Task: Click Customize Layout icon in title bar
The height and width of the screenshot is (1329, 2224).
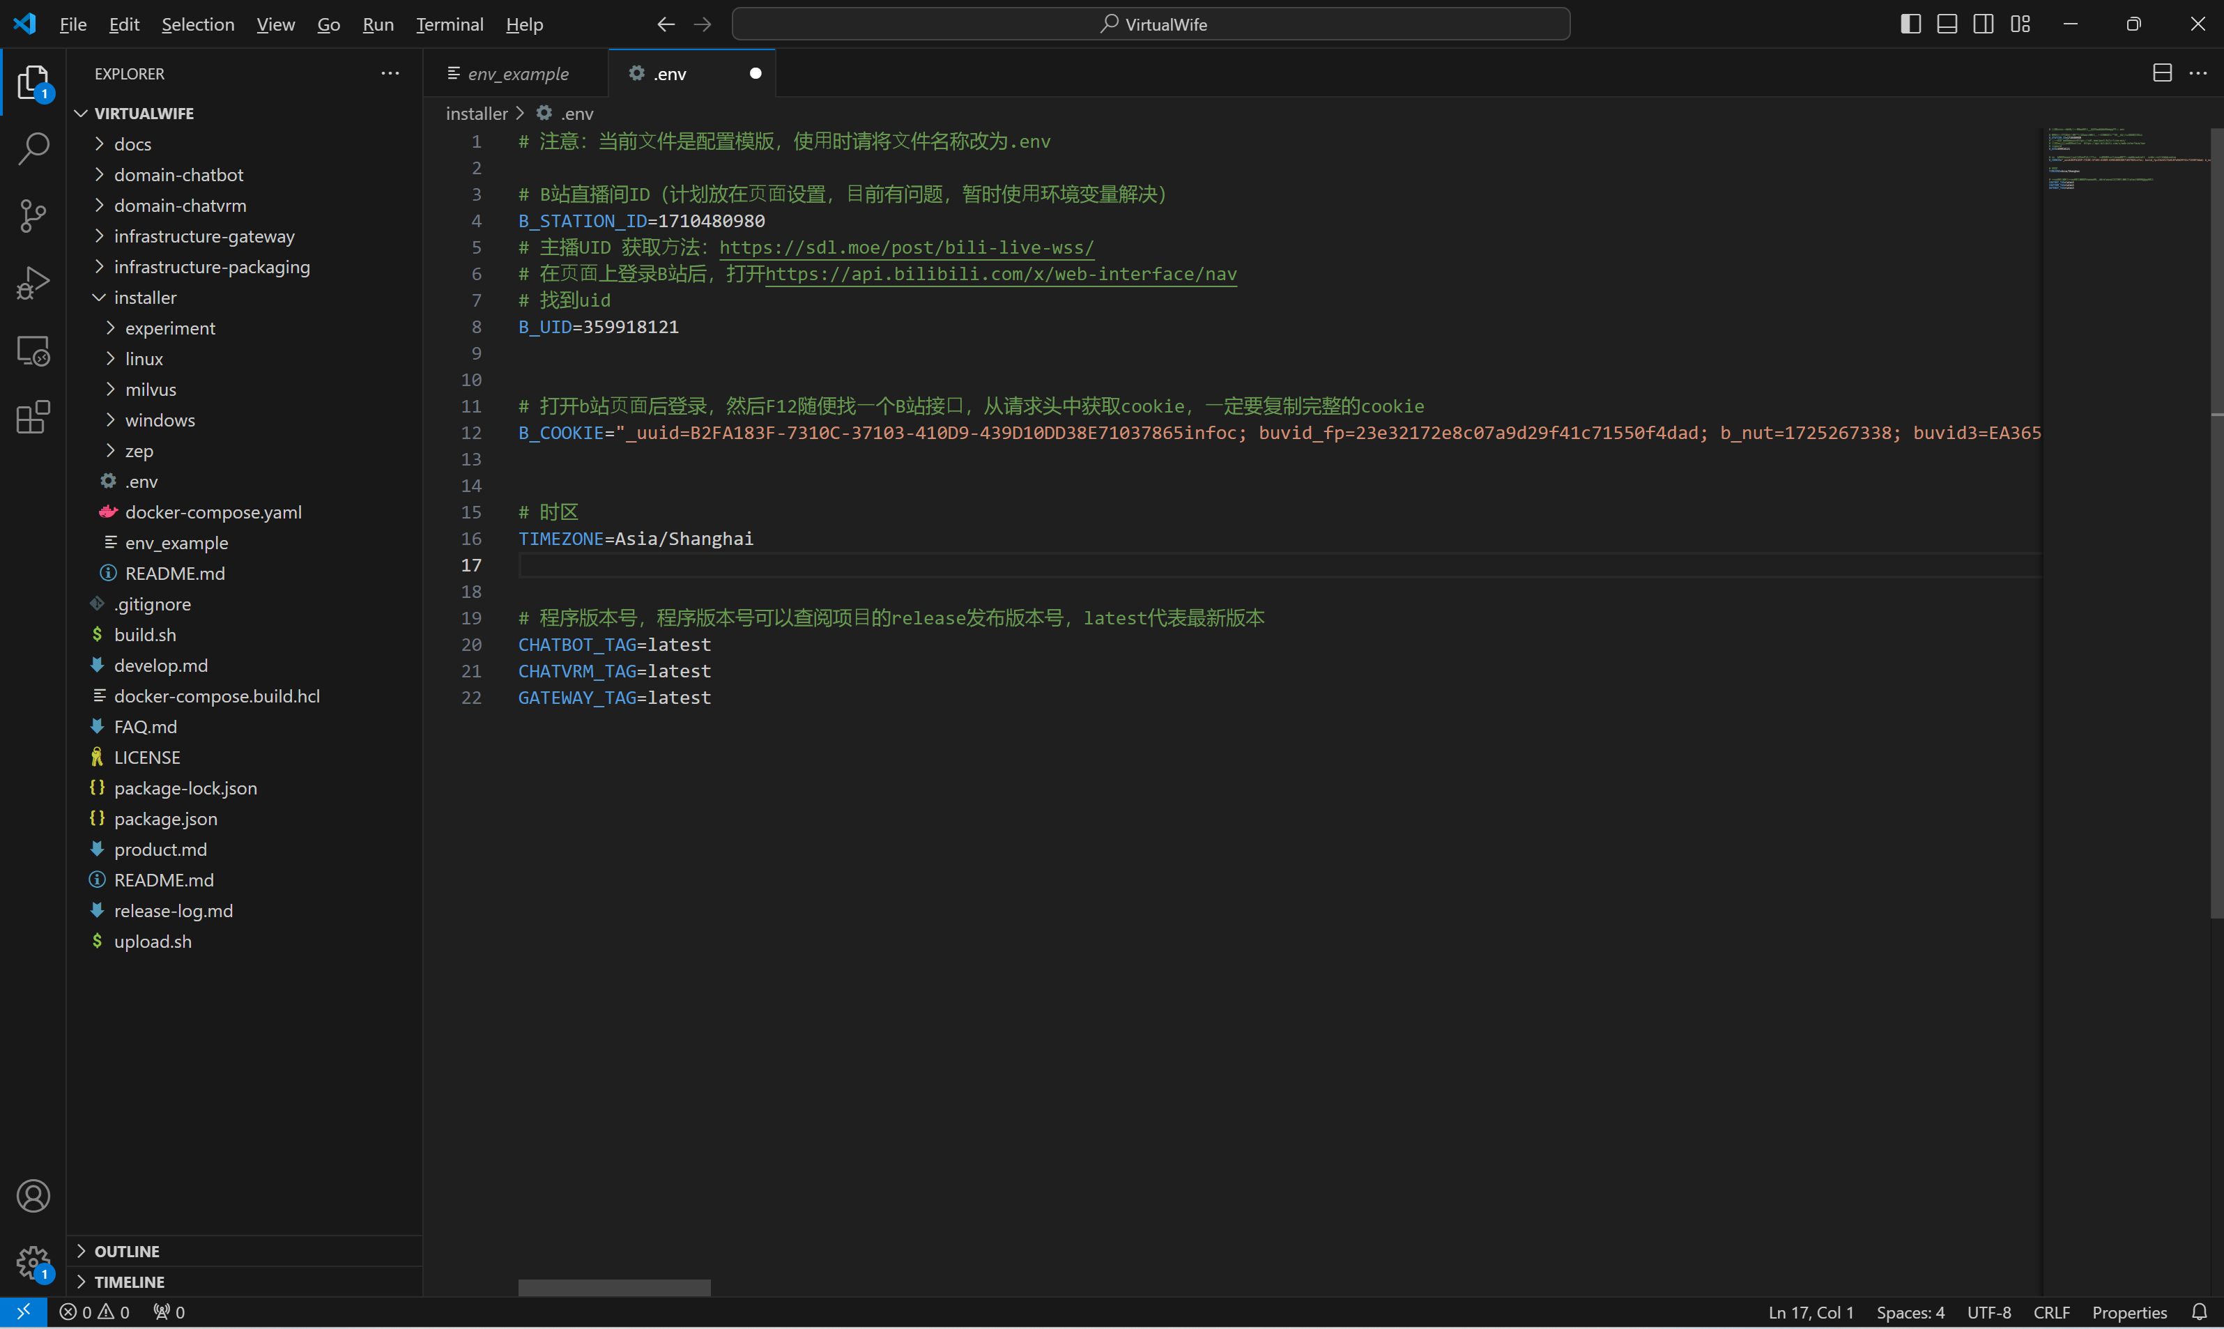Action: click(x=2020, y=24)
